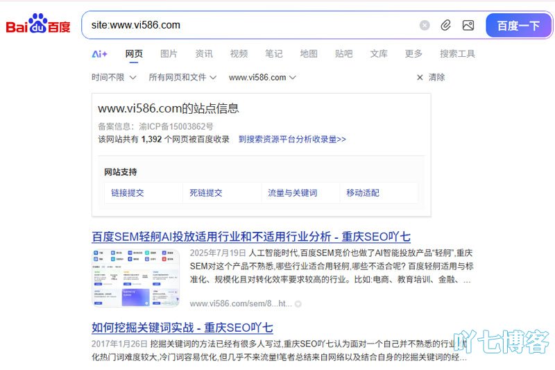This screenshot has width=555, height=370.
Task: Click the 百度一下 search button
Action: pos(518,26)
